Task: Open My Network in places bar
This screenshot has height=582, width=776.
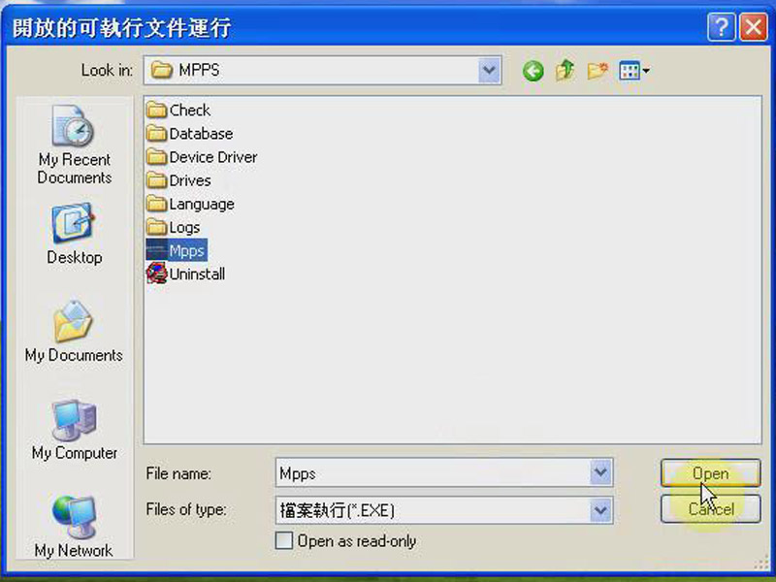Action: (74, 526)
